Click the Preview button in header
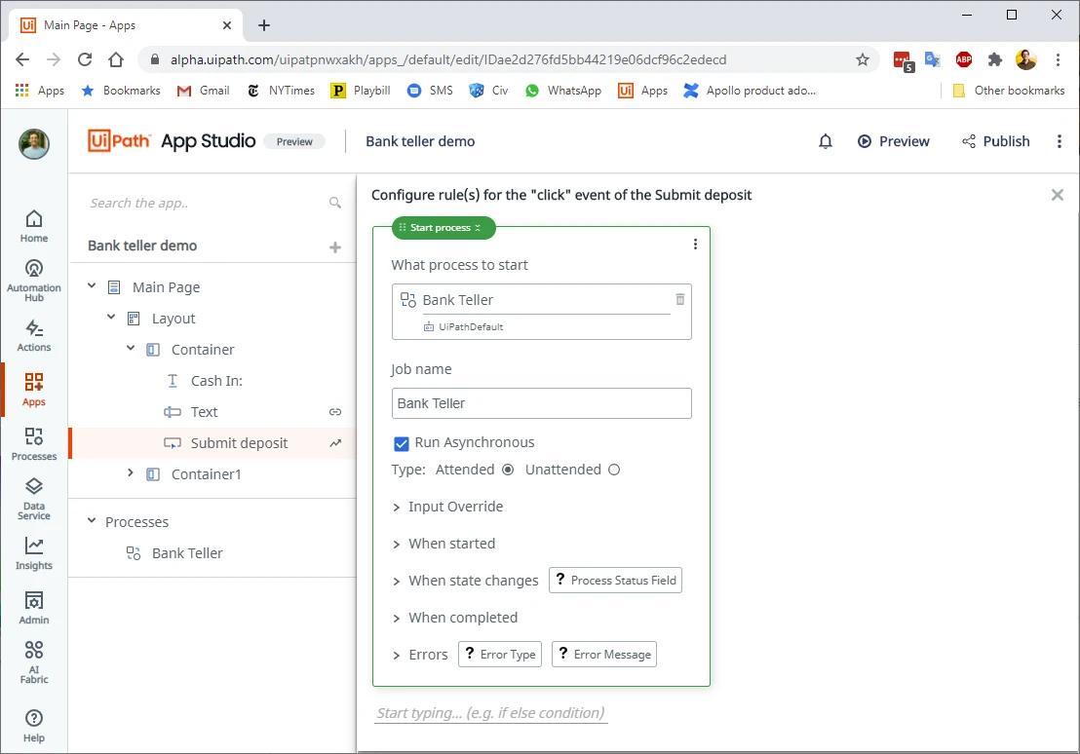The width and height of the screenshot is (1080, 754). pos(894,141)
